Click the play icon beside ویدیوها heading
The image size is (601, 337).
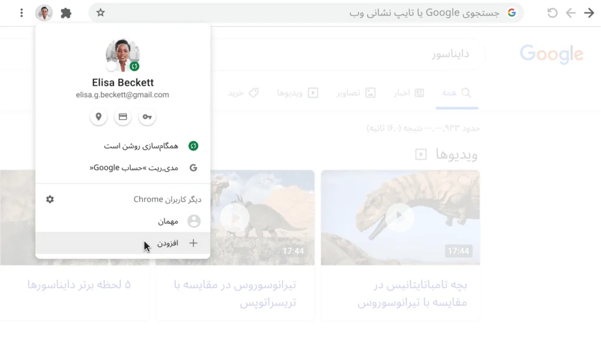[421, 154]
